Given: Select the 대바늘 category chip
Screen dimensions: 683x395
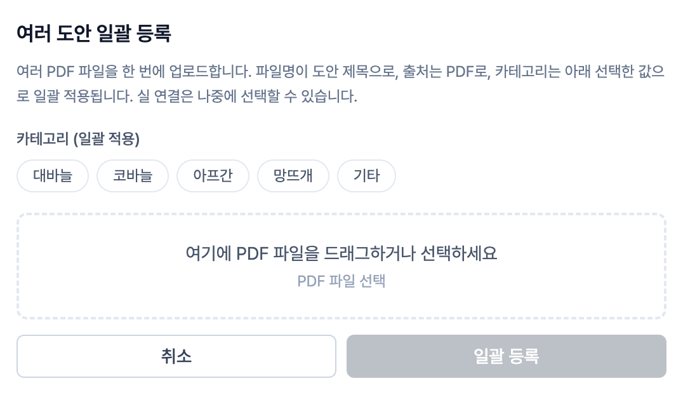Looking at the screenshot, I should (52, 175).
